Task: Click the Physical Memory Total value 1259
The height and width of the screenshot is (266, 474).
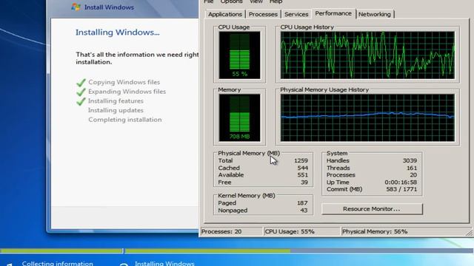Action: click(x=301, y=161)
